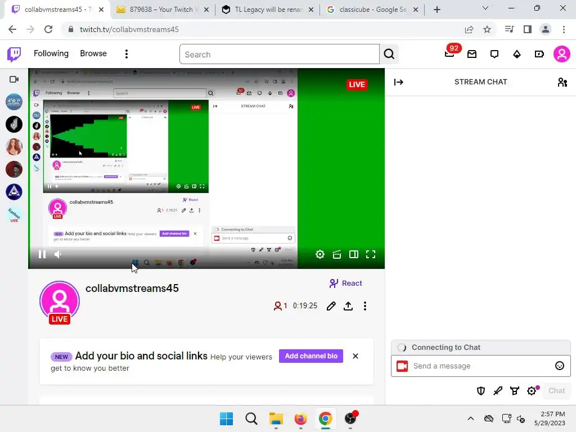Open OBS Studio from the taskbar
Viewport: 576px width, 432px height.
tap(351, 418)
